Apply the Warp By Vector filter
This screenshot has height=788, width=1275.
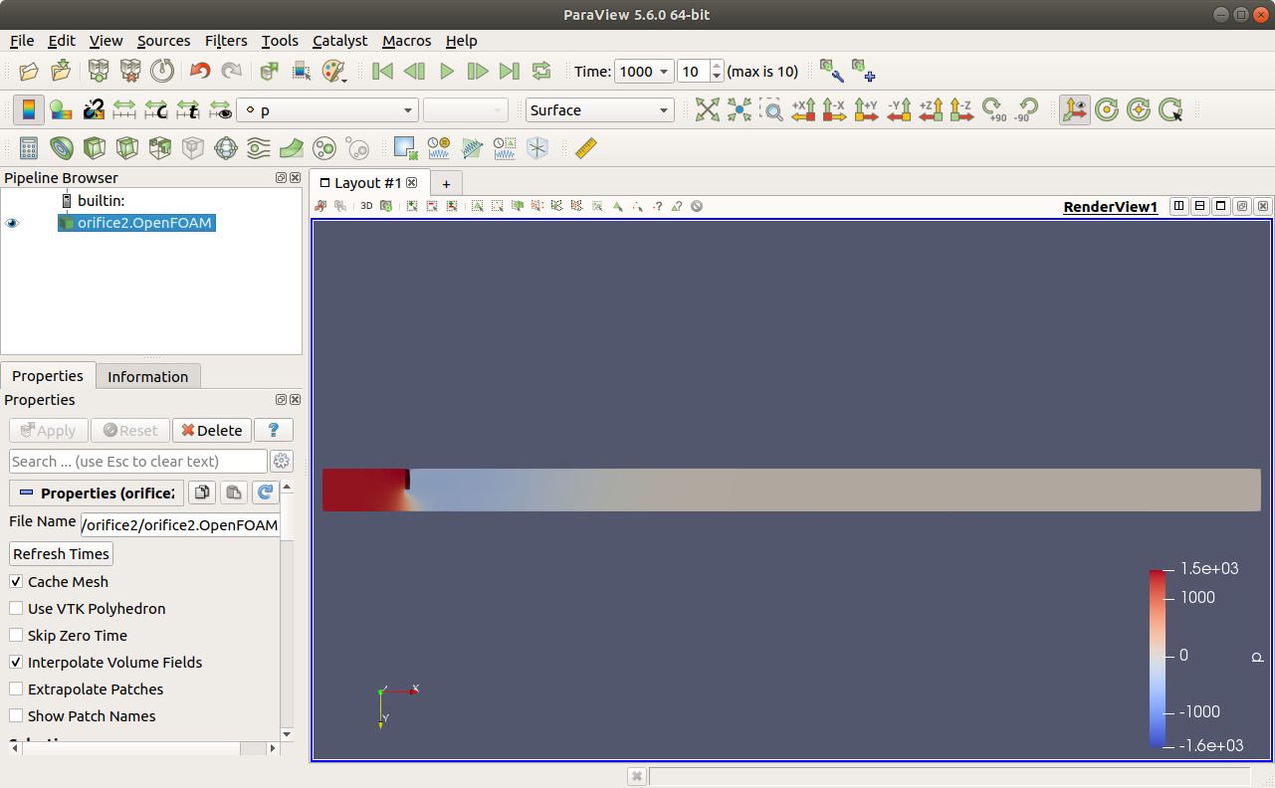291,148
